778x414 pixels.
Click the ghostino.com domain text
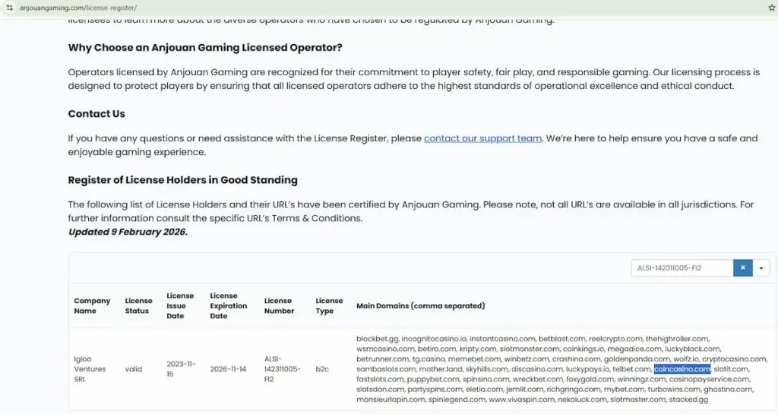coord(728,389)
